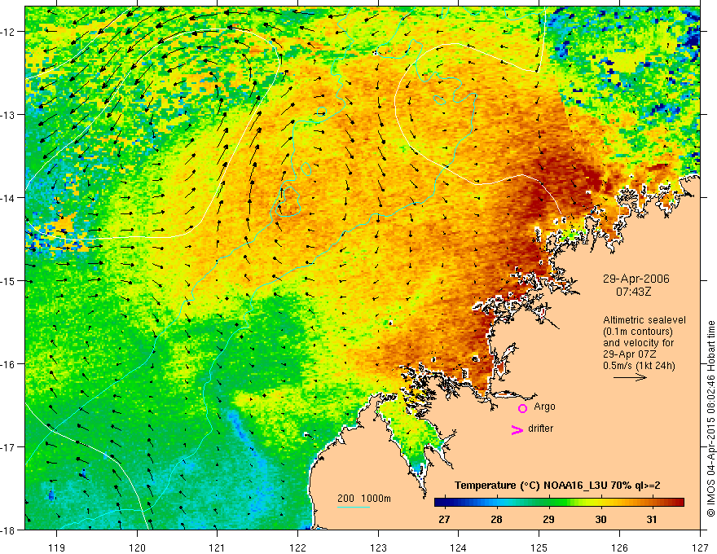
Task: Click the latitude axis label '-12'
Action: point(9,32)
